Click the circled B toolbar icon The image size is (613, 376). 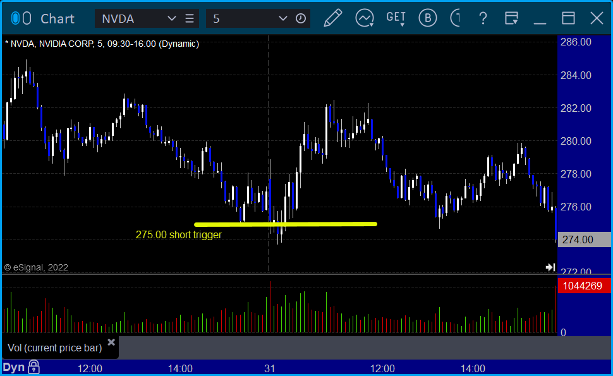pyautogui.click(x=428, y=18)
